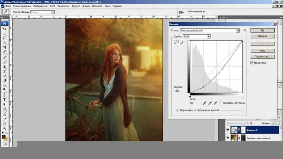283x159 pixels.
Task: Select the Type (T) tool
Action: 5,100
